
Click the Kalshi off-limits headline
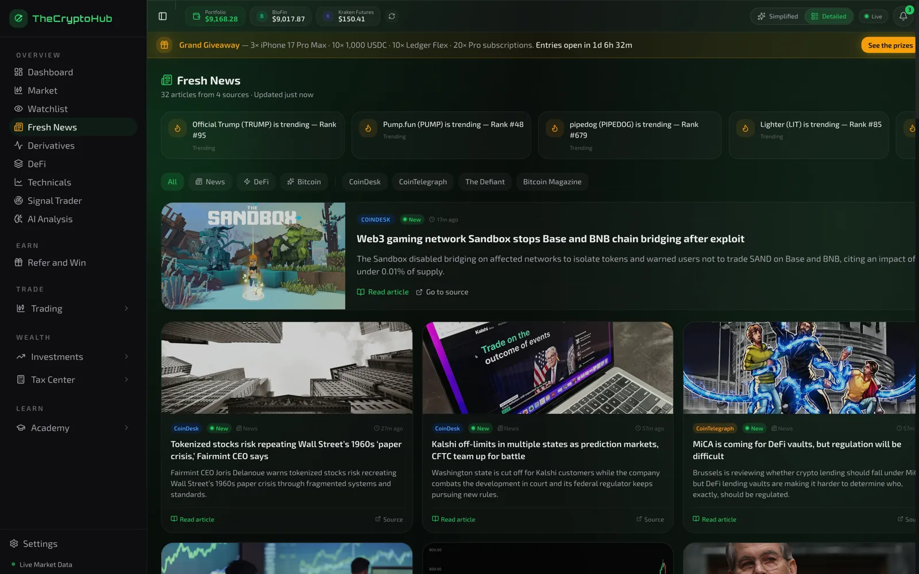pos(545,450)
